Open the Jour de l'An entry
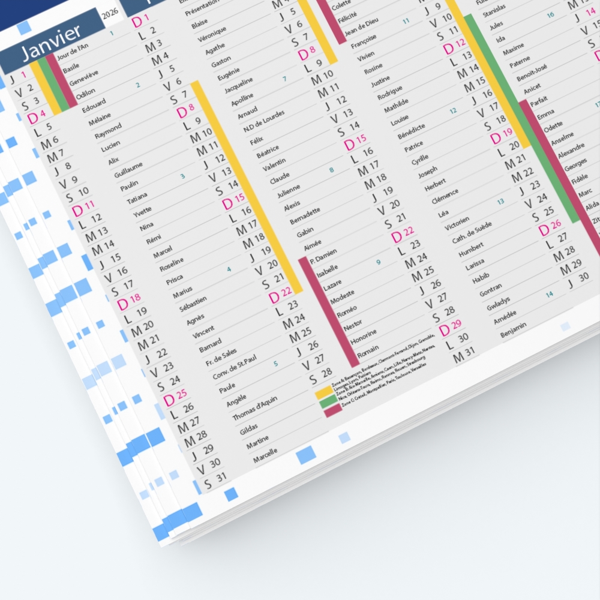 pyautogui.click(x=73, y=52)
